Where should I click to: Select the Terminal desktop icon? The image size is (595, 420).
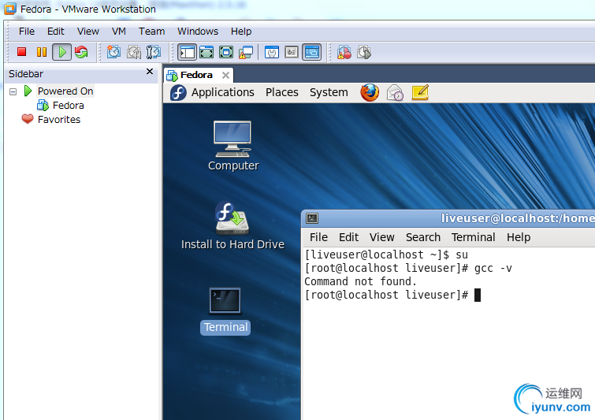point(225,311)
